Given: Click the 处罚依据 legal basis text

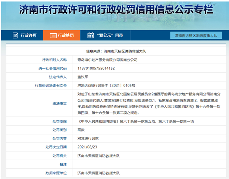Looking at the screenshot, I should pos(135,122).
